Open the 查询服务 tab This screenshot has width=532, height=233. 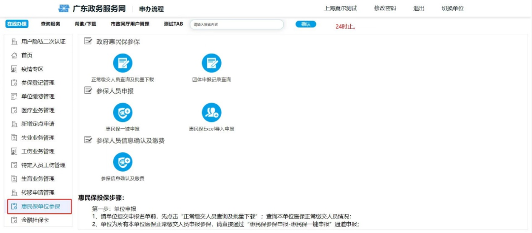tap(51, 24)
